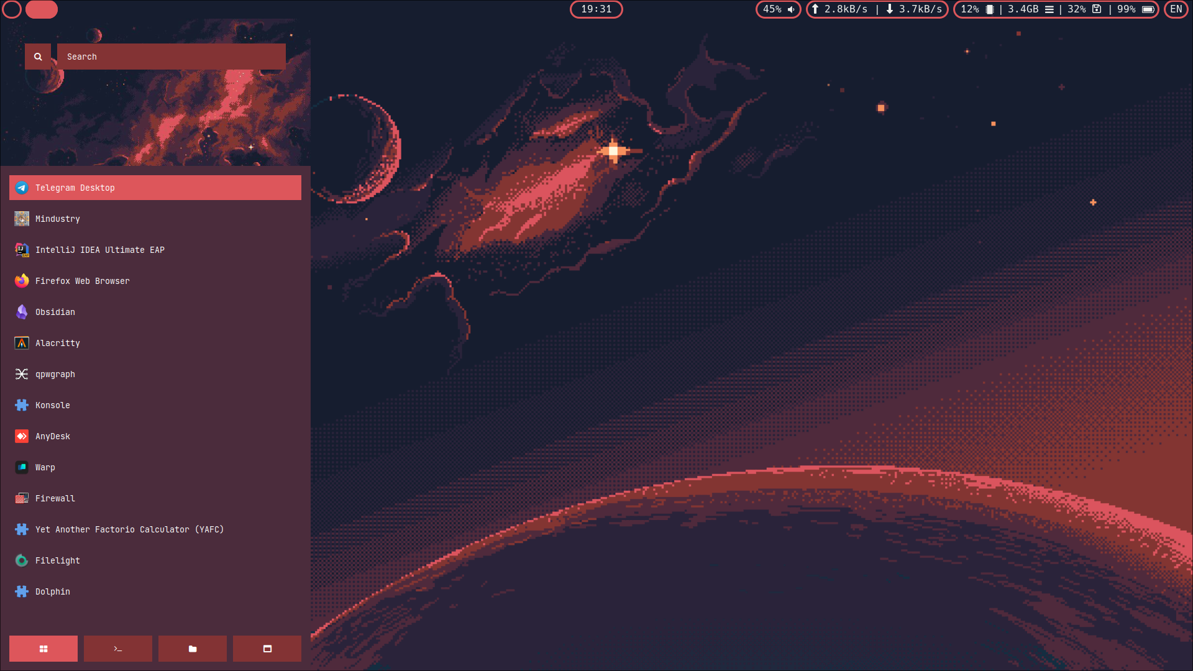Switch to run command mode tab
Viewport: 1193px width, 671px height.
[x=118, y=649]
